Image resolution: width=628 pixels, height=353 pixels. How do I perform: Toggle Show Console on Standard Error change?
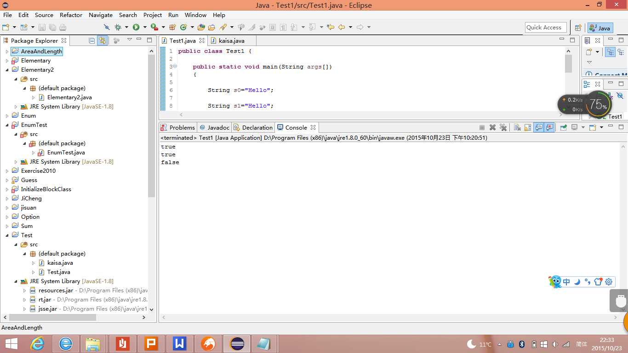click(x=549, y=127)
